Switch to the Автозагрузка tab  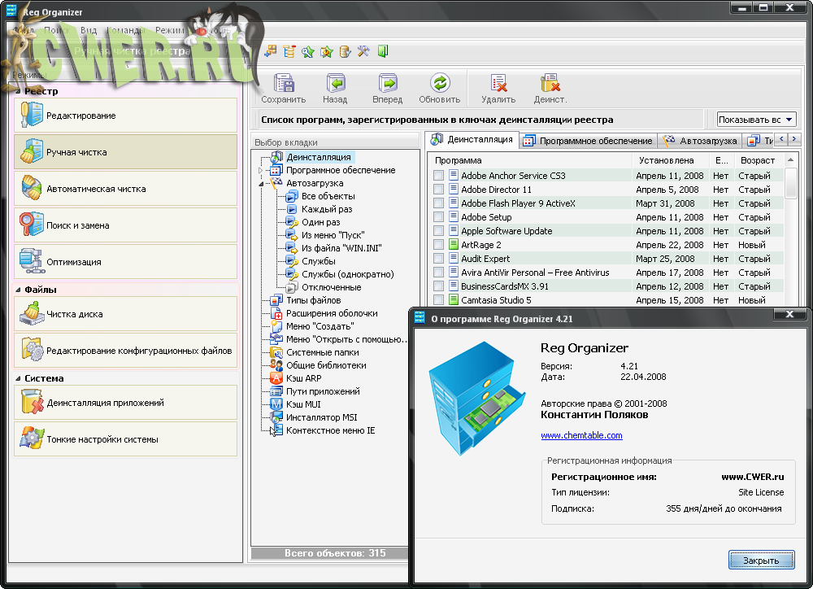700,141
